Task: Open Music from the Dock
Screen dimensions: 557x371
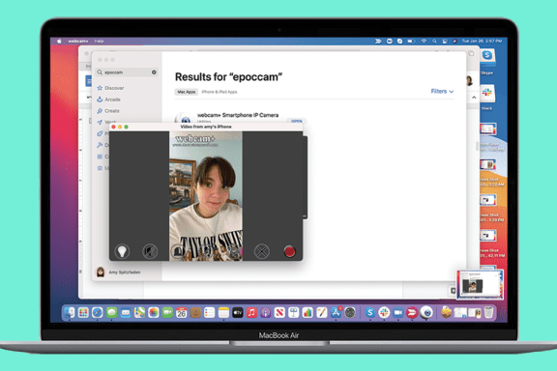Action: tap(251, 312)
